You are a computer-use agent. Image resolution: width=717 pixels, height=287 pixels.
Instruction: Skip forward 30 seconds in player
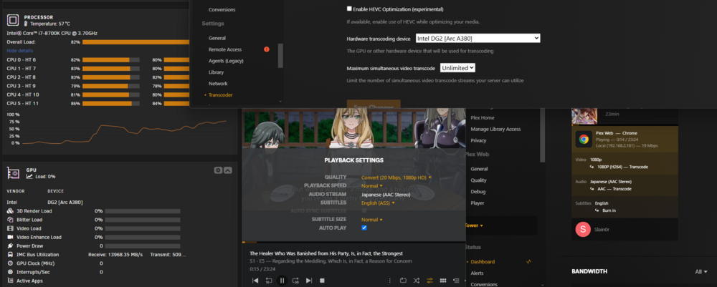click(295, 281)
